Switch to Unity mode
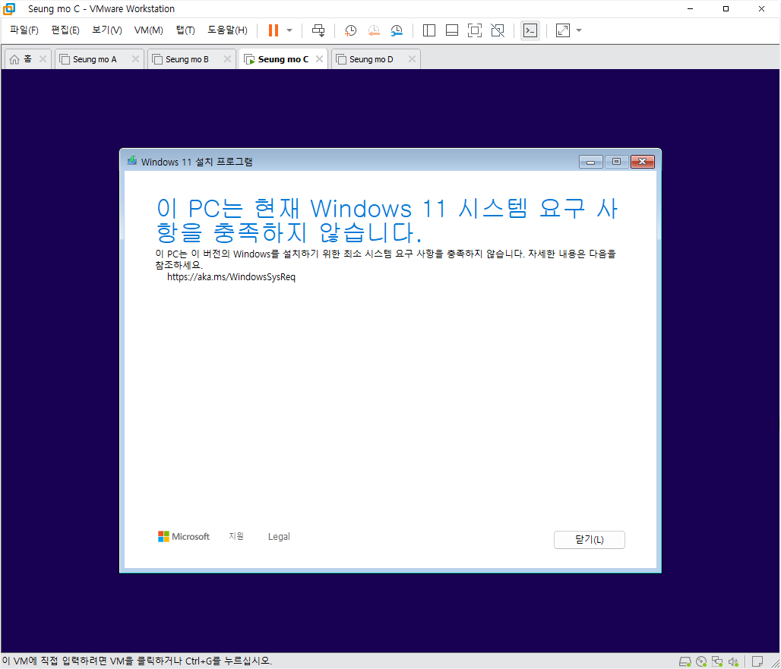Image resolution: width=781 pixels, height=669 pixels. pyautogui.click(x=498, y=30)
